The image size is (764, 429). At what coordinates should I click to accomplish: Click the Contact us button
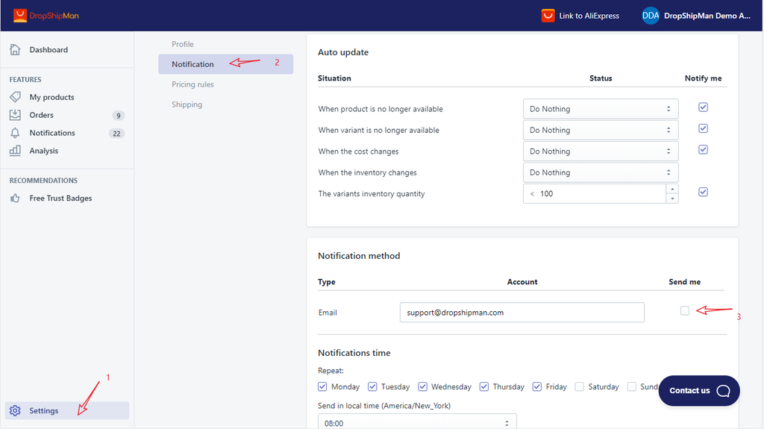699,391
